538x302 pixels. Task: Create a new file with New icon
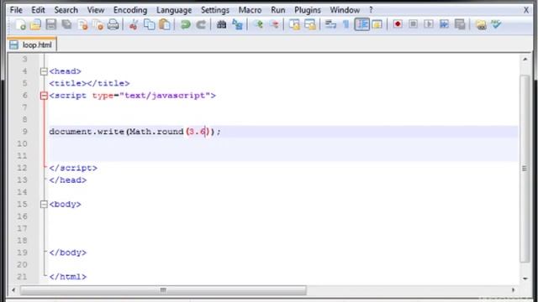(20, 24)
